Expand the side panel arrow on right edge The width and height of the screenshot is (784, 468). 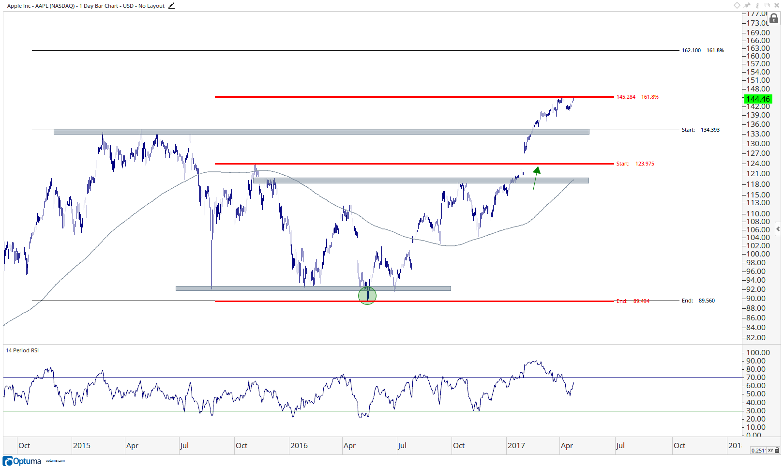pyautogui.click(x=778, y=229)
